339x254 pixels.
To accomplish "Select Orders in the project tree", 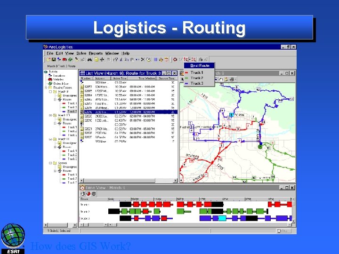I will point(61,84).
